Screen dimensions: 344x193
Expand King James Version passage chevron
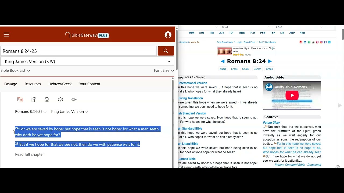pos(86,112)
